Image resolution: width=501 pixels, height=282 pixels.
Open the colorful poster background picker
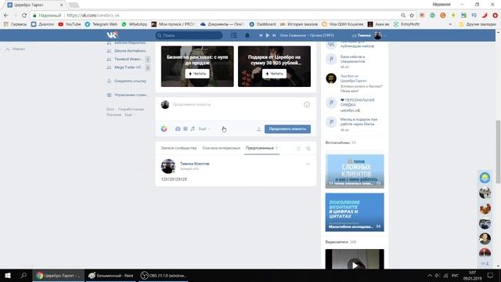pyautogui.click(x=164, y=128)
